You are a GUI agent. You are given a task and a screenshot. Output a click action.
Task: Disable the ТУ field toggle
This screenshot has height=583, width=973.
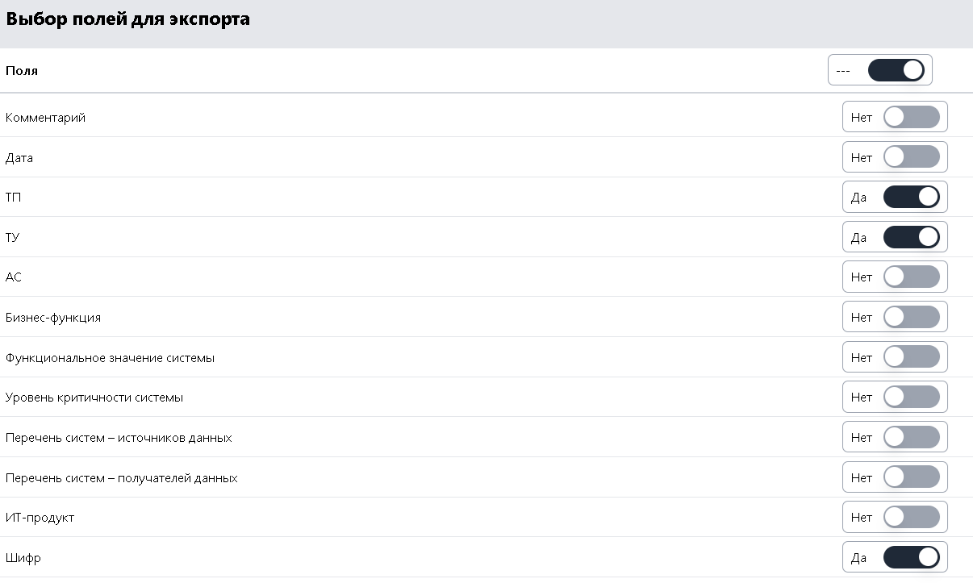click(912, 237)
